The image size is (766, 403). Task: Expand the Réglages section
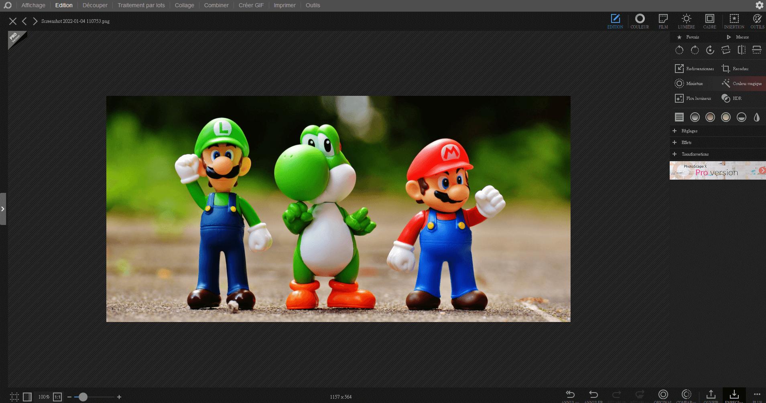(689, 131)
